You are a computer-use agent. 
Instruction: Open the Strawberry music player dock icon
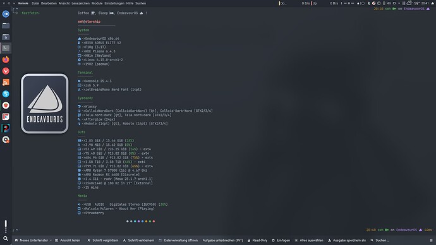(6, 105)
